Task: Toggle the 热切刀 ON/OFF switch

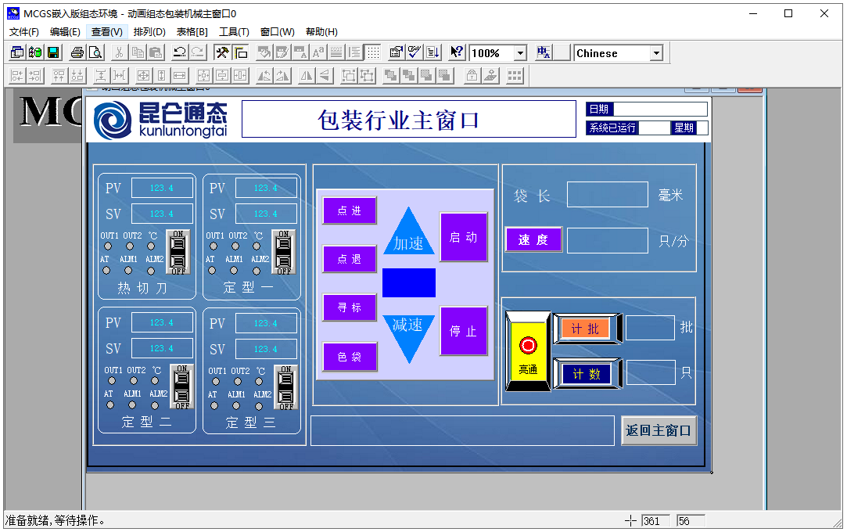Action: [178, 252]
